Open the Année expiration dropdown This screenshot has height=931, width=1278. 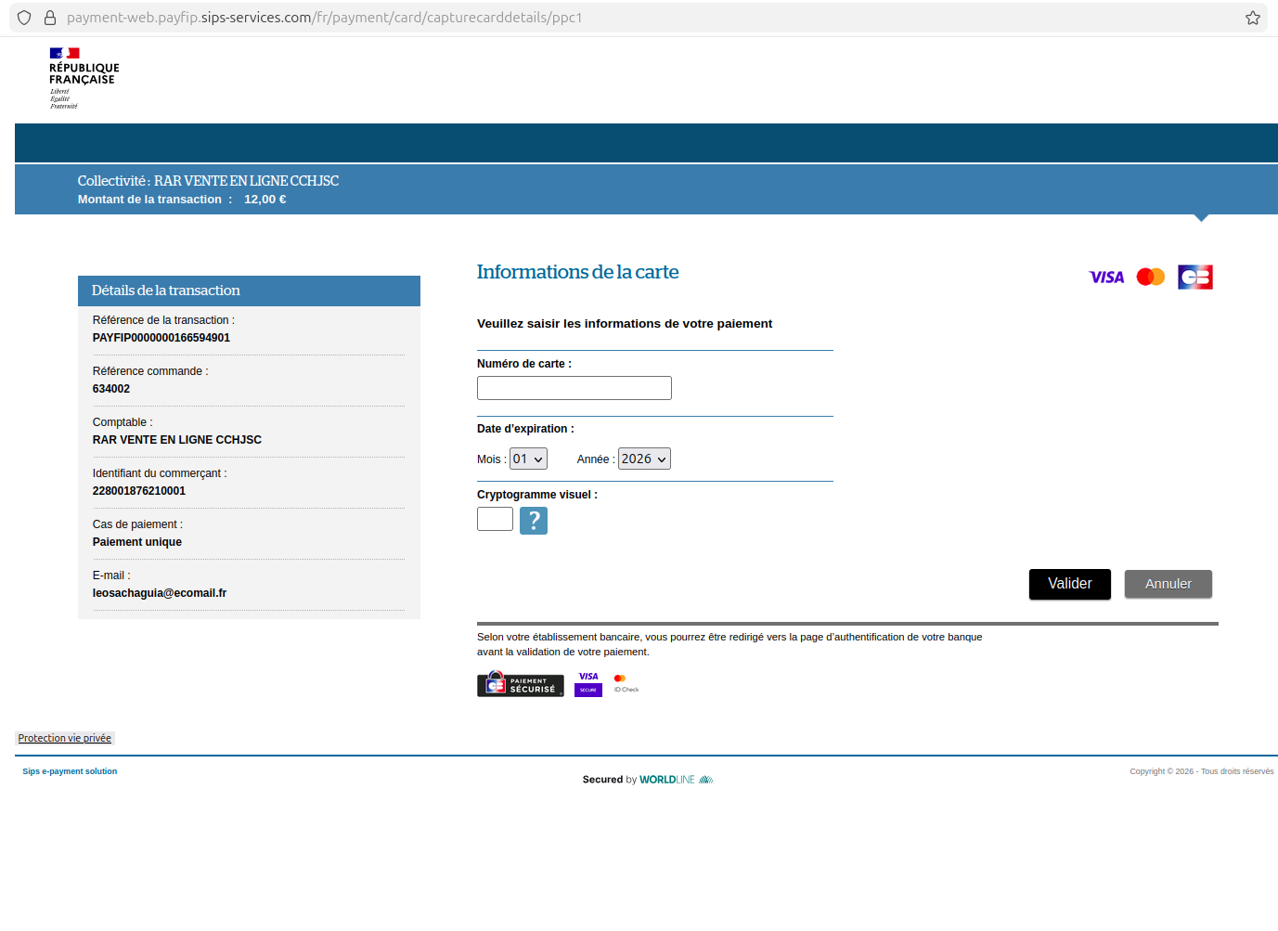pyautogui.click(x=644, y=459)
